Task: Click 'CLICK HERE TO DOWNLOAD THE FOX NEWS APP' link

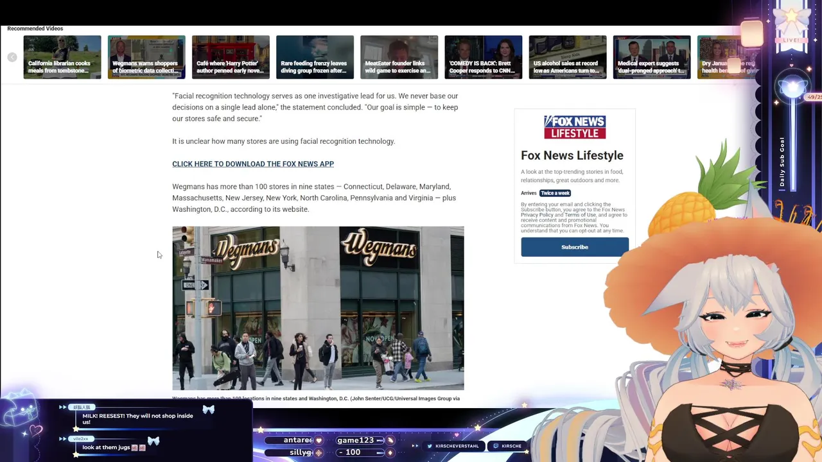Action: 253,164
